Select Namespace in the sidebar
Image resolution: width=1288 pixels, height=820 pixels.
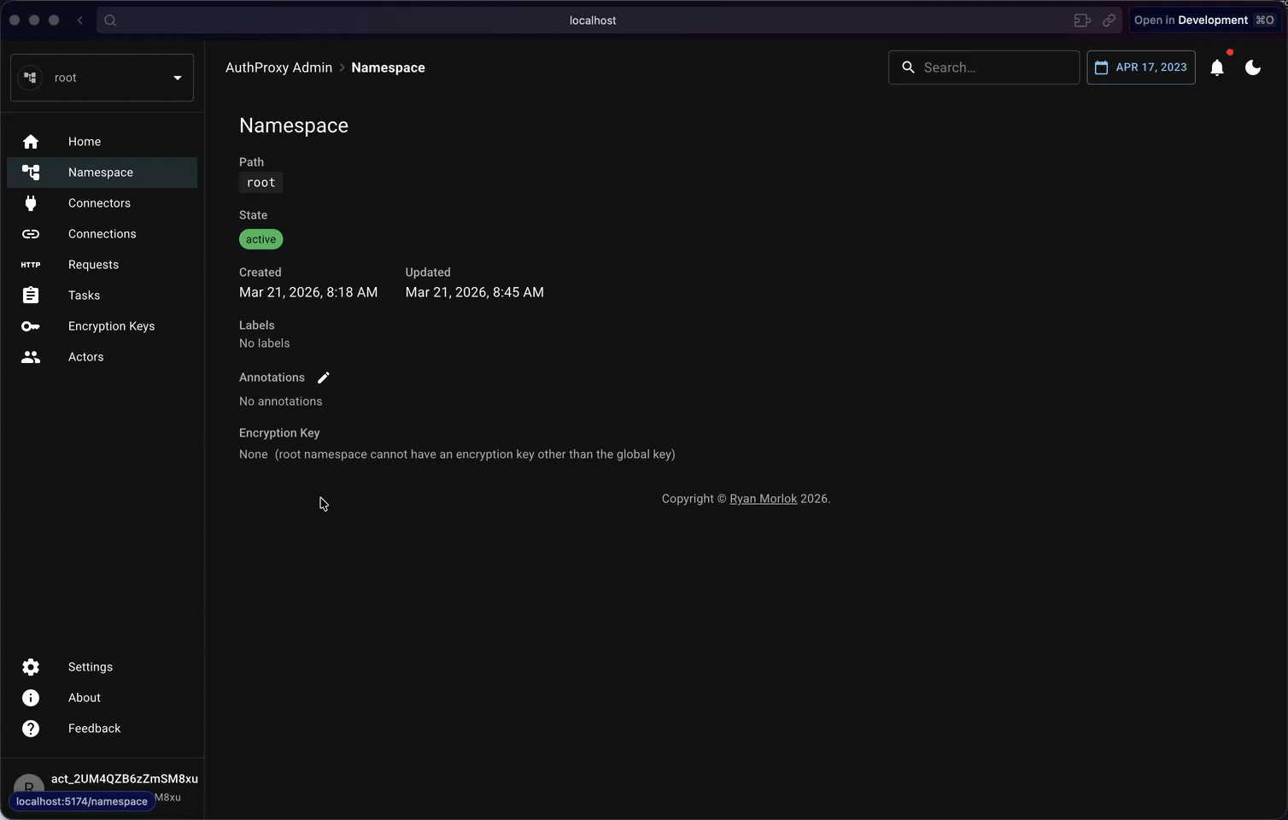(102, 173)
